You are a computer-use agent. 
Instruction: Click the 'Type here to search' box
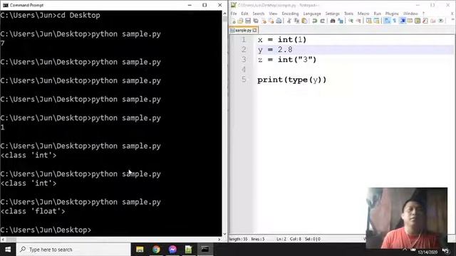(x=73, y=250)
